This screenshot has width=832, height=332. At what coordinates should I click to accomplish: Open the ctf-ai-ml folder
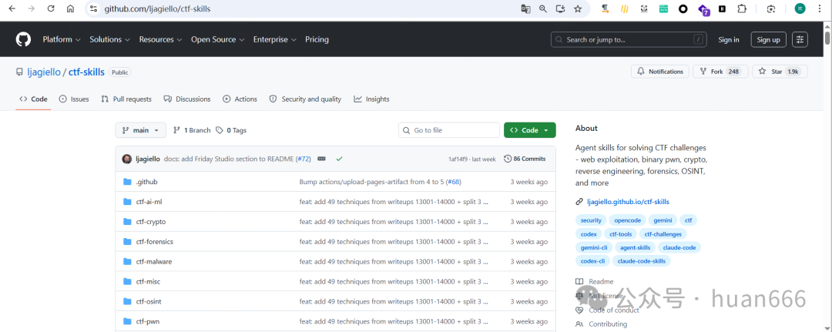pyautogui.click(x=149, y=202)
